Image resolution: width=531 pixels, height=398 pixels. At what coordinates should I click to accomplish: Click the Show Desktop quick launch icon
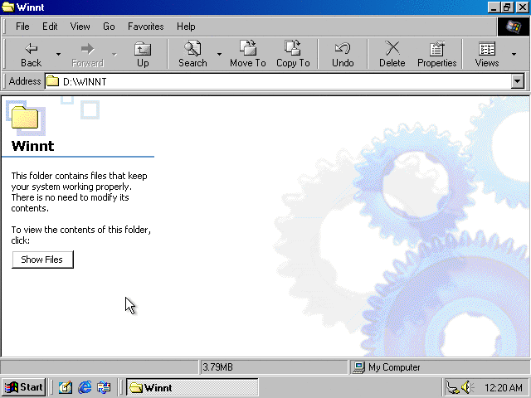coord(66,387)
